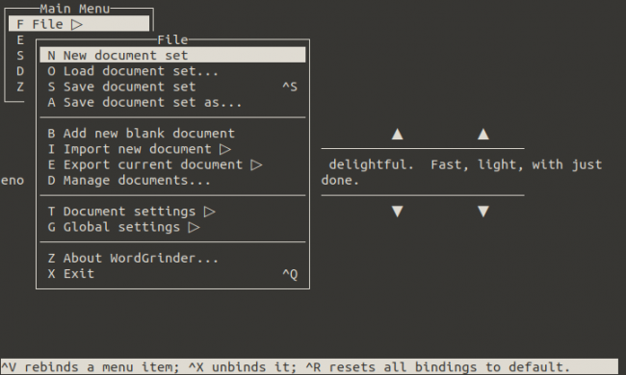Expand Global settings submenu arrow
Image resolution: width=626 pixels, height=375 pixels.
pyautogui.click(x=194, y=227)
